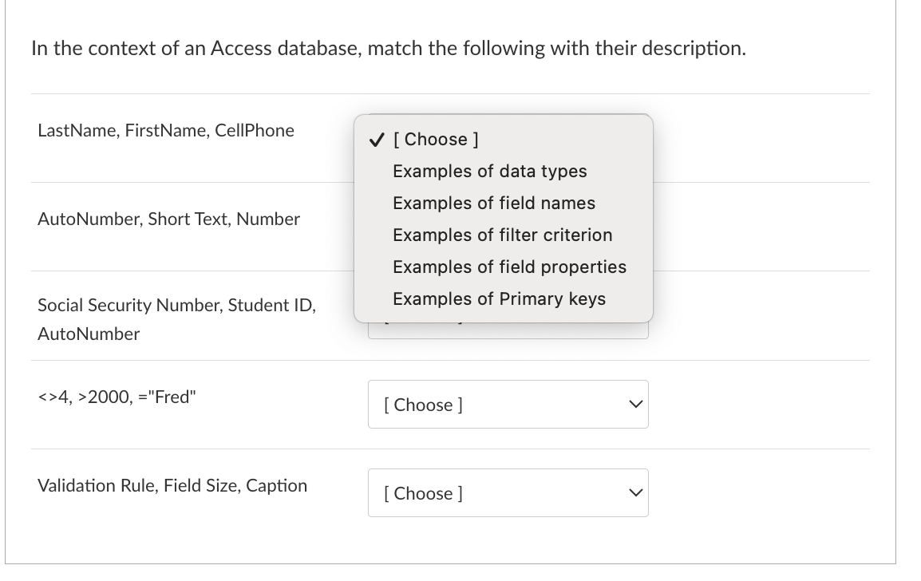Open the dropdown beside "Validation Rule, Field Size, Caption"
Viewport: 921px width, 581px height.
[x=508, y=492]
